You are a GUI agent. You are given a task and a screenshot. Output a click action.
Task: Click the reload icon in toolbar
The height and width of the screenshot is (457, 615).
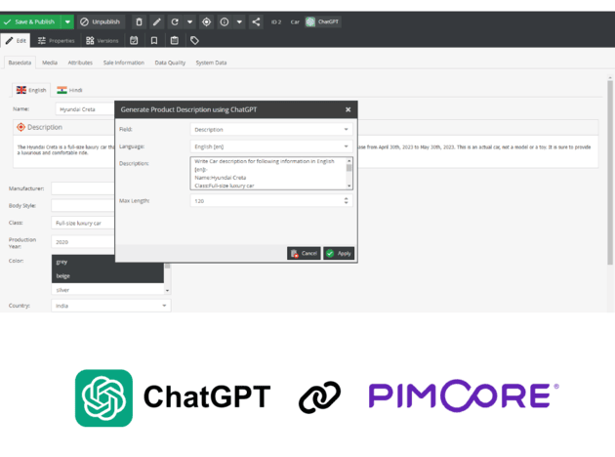(x=175, y=21)
